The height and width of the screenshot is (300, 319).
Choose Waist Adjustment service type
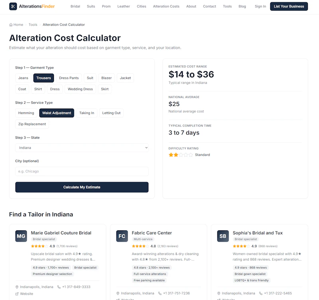57,113
